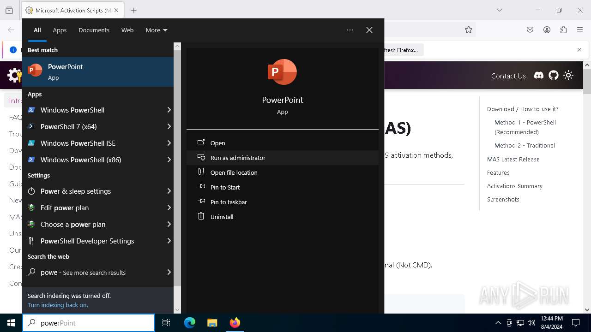The height and width of the screenshot is (332, 591).
Task: Open PowerPoint best match result
Action: pos(98,72)
